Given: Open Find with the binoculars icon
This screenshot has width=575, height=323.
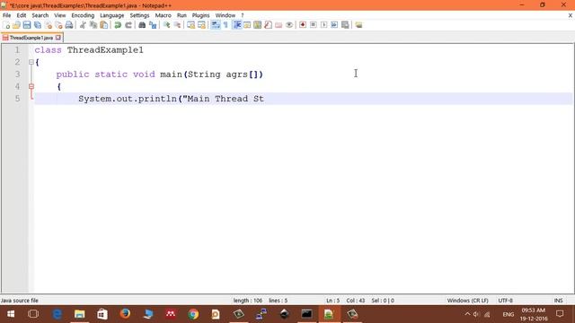Looking at the screenshot, I should (x=142, y=25).
